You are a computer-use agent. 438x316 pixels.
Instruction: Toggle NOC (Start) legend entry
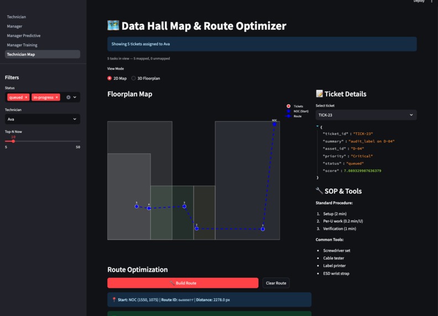point(297,111)
